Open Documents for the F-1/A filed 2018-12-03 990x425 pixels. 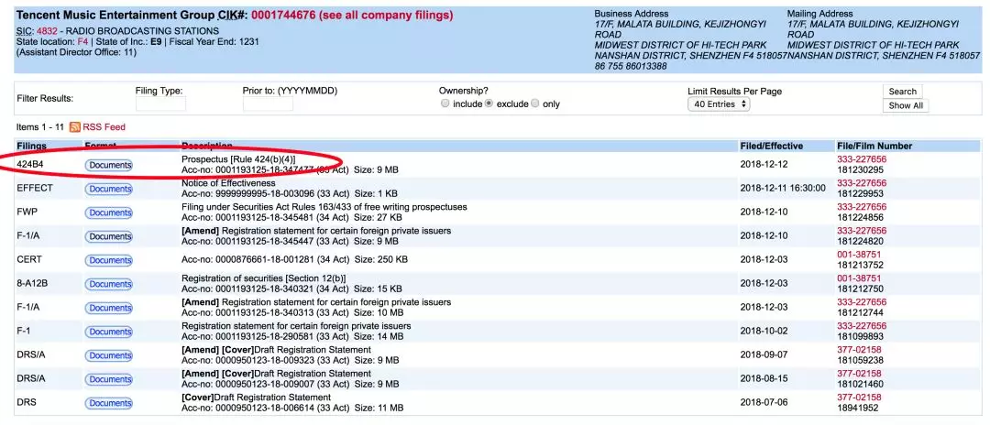pyautogui.click(x=108, y=308)
